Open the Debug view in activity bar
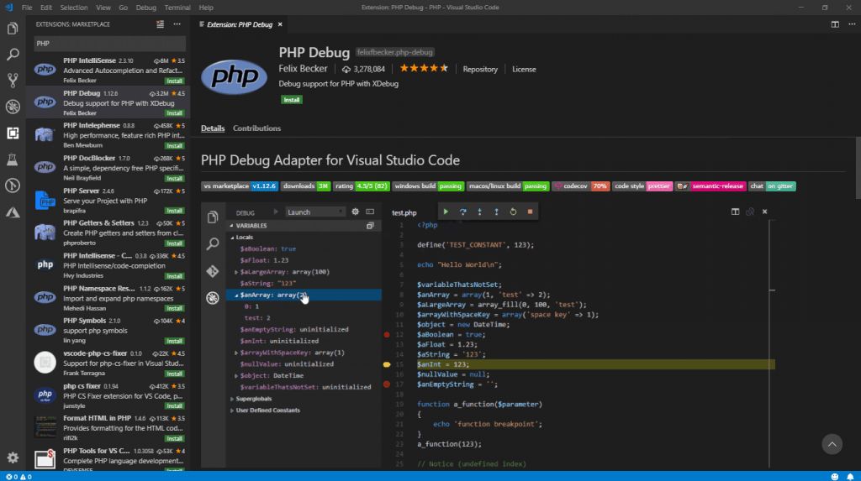 point(13,107)
